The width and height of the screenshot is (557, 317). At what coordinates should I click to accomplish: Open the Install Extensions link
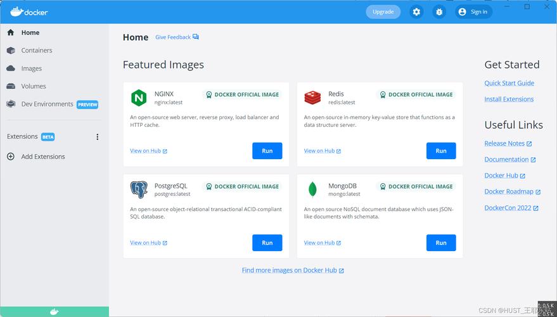tap(509, 99)
